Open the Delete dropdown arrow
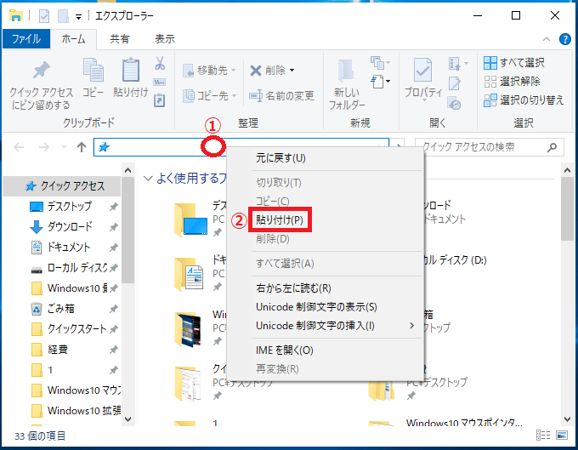The height and width of the screenshot is (450, 578). [292, 70]
